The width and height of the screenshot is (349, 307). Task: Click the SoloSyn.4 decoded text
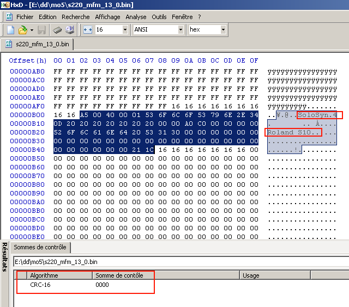[317, 115]
